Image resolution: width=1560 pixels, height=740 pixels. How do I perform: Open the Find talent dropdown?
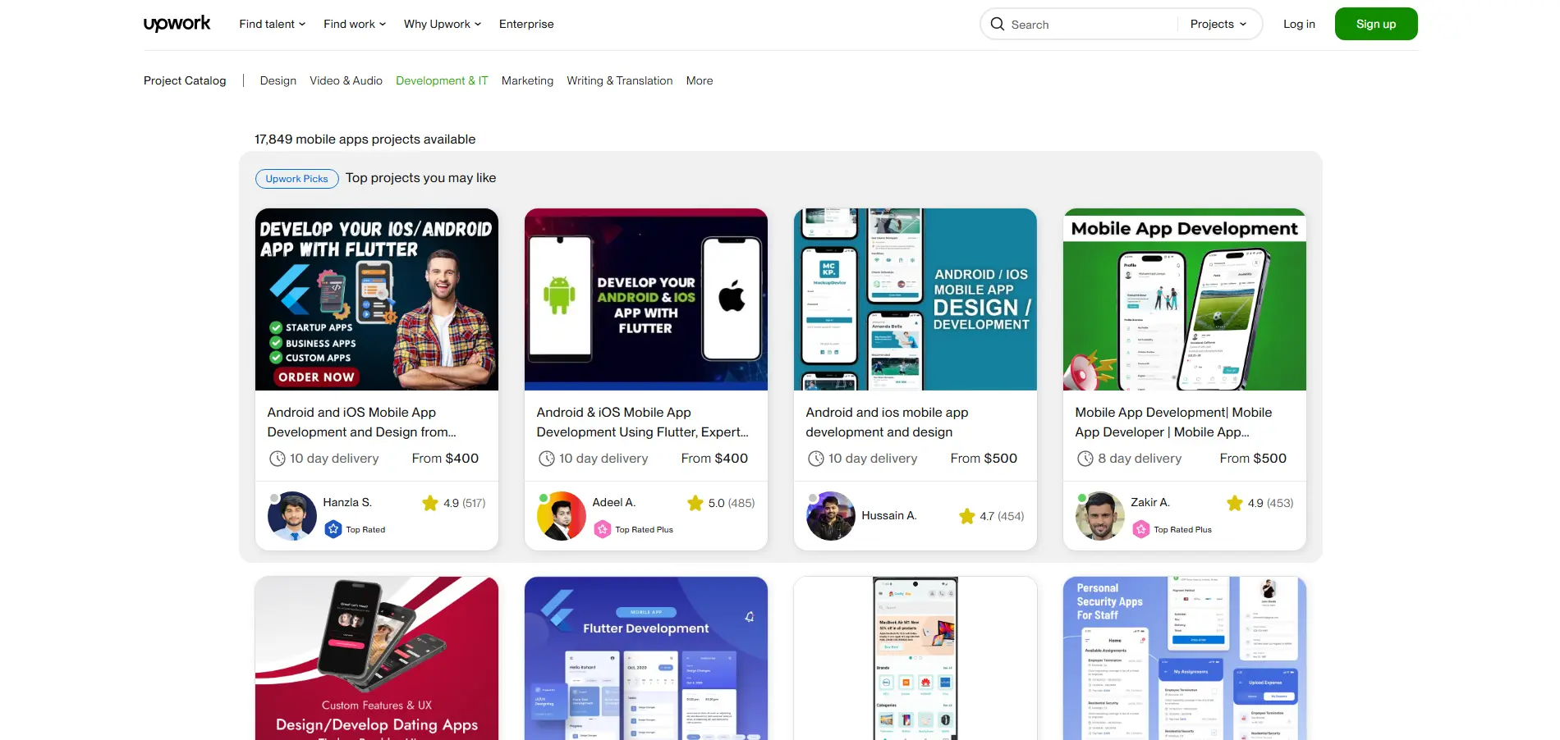point(271,24)
